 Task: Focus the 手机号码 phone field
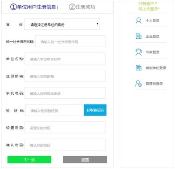65,93
